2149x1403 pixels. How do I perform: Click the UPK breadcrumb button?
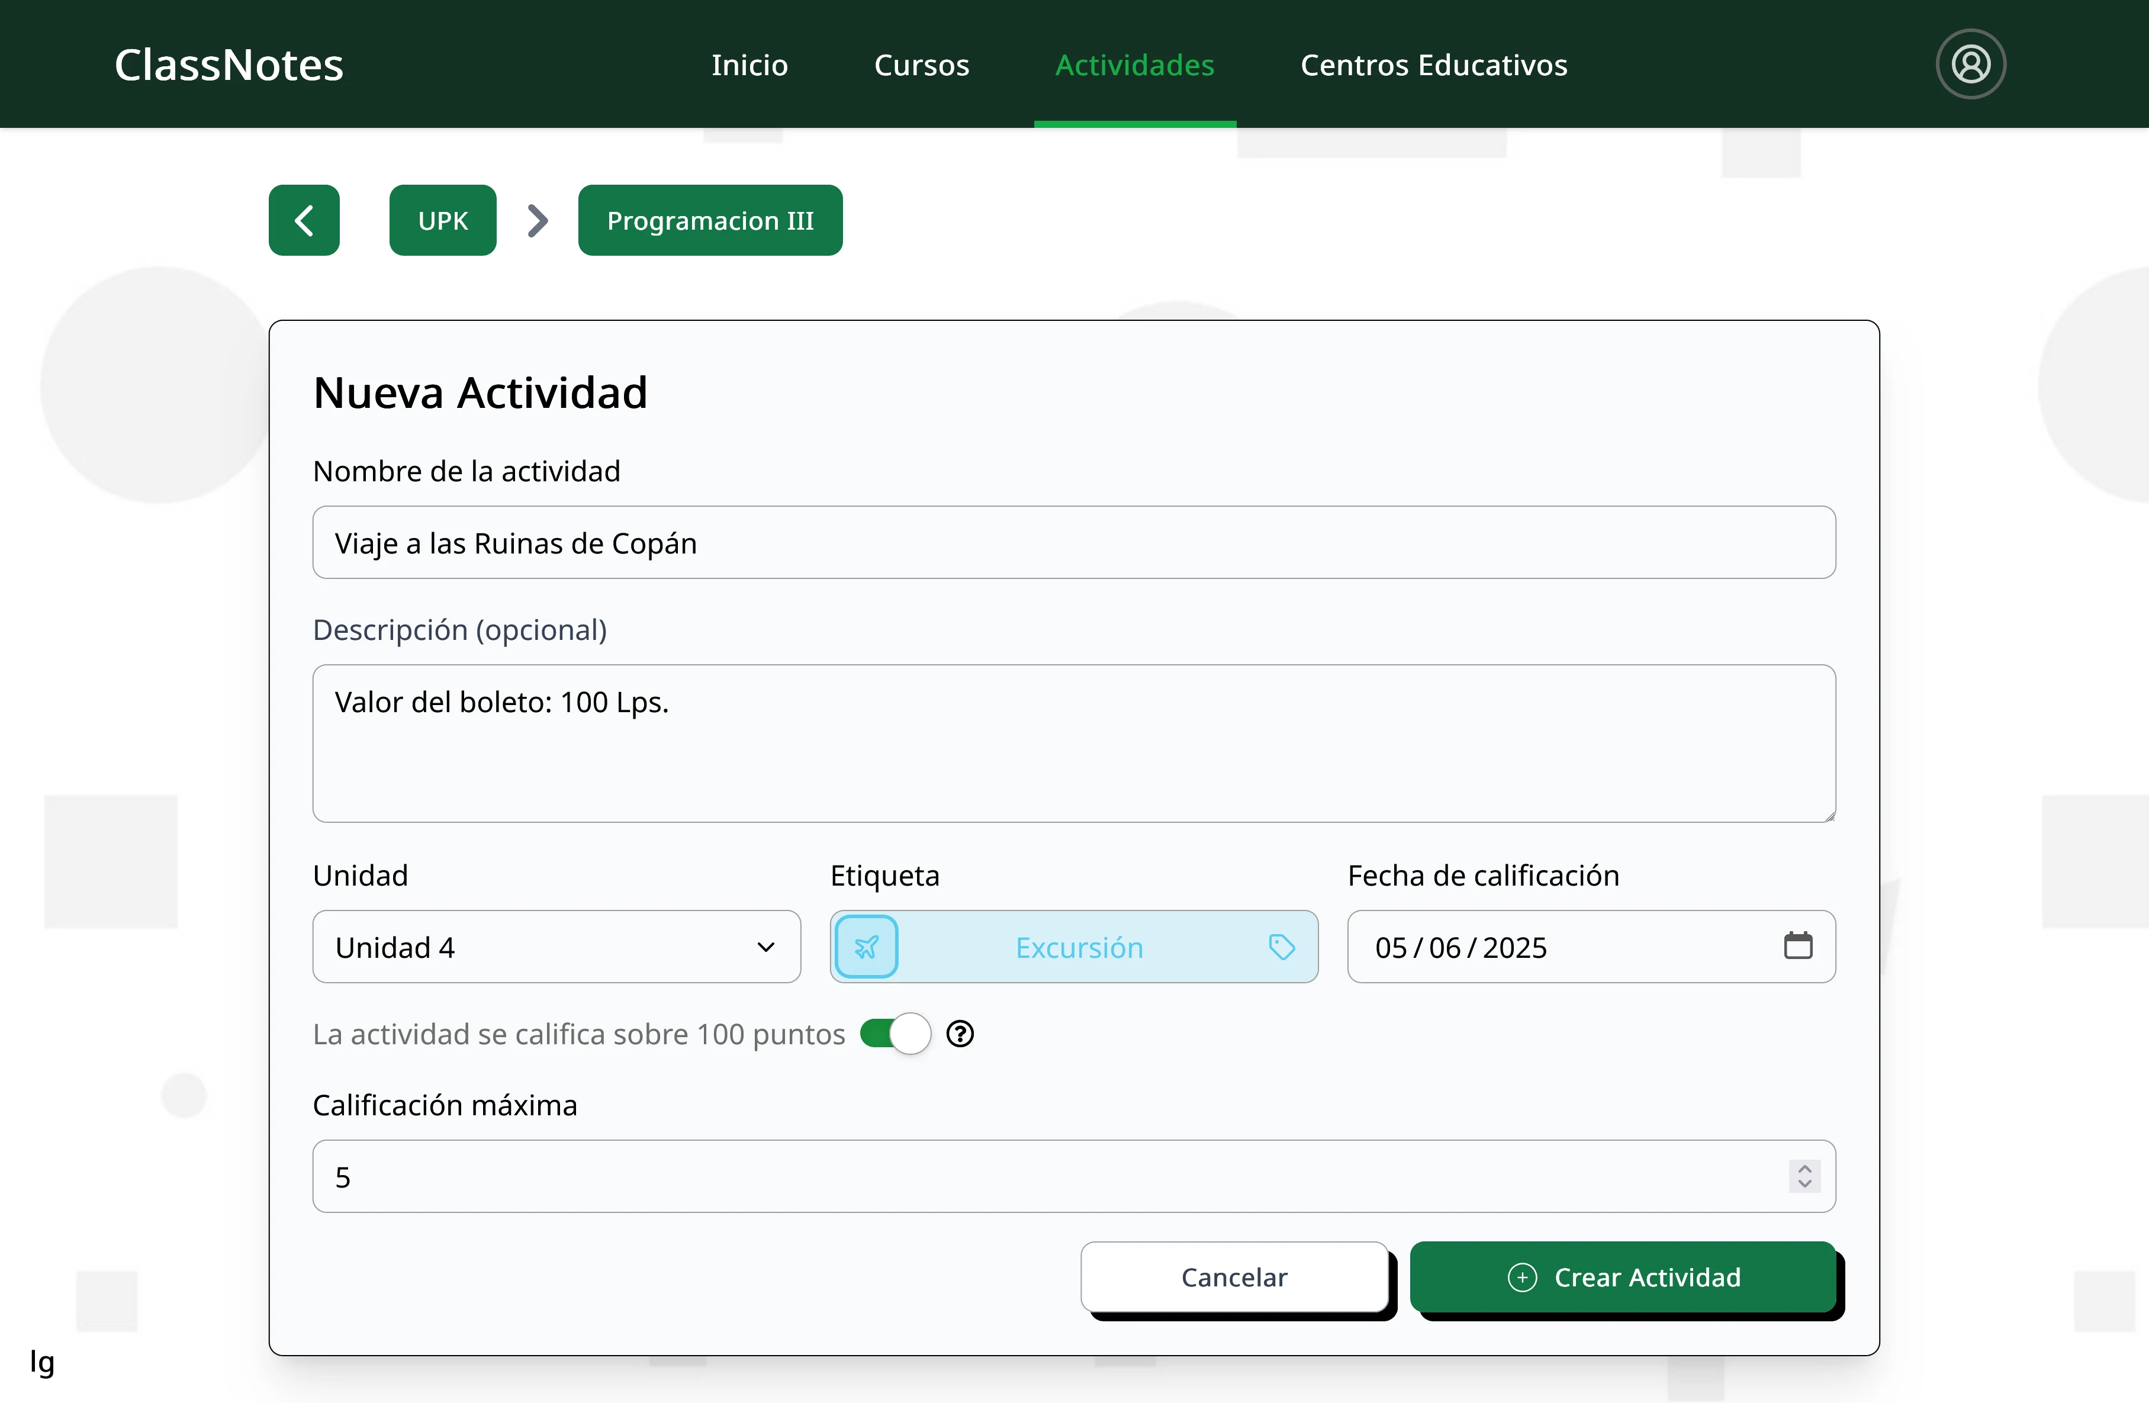[442, 220]
